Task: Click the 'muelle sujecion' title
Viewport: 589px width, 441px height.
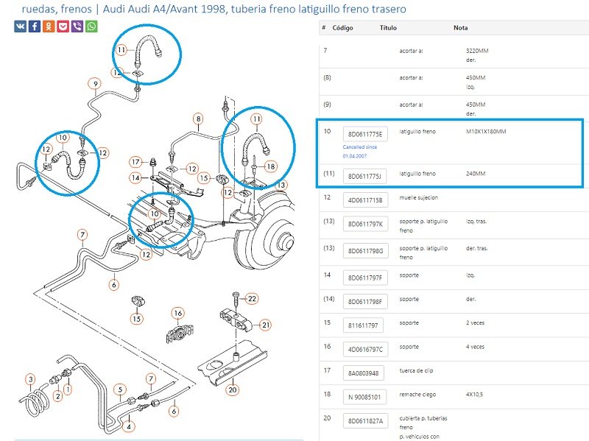Action: [418, 197]
